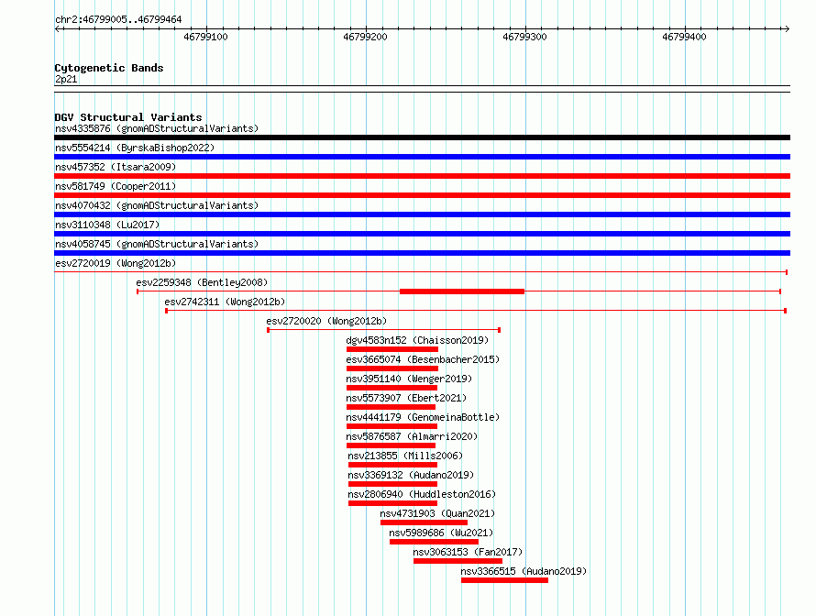Click ruler position 46799400
Image resolution: width=816 pixels, height=616 pixels.
684,37
